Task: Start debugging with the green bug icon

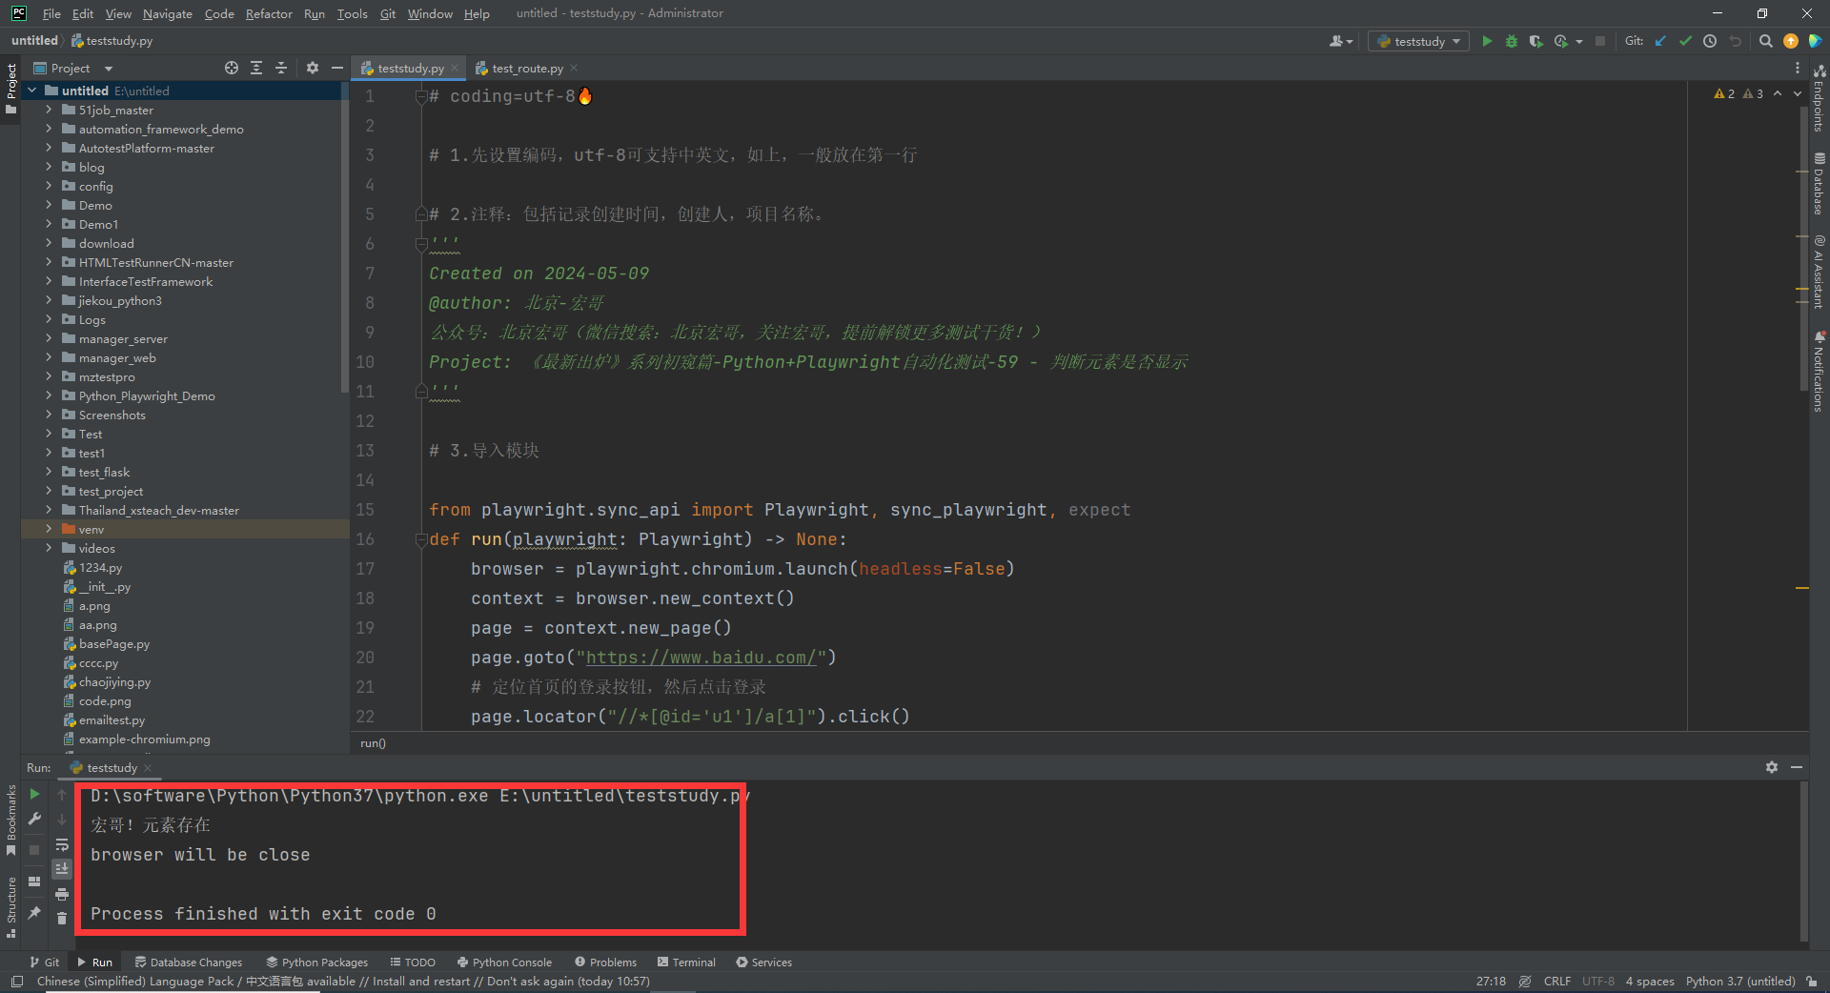Action: pos(1512,41)
